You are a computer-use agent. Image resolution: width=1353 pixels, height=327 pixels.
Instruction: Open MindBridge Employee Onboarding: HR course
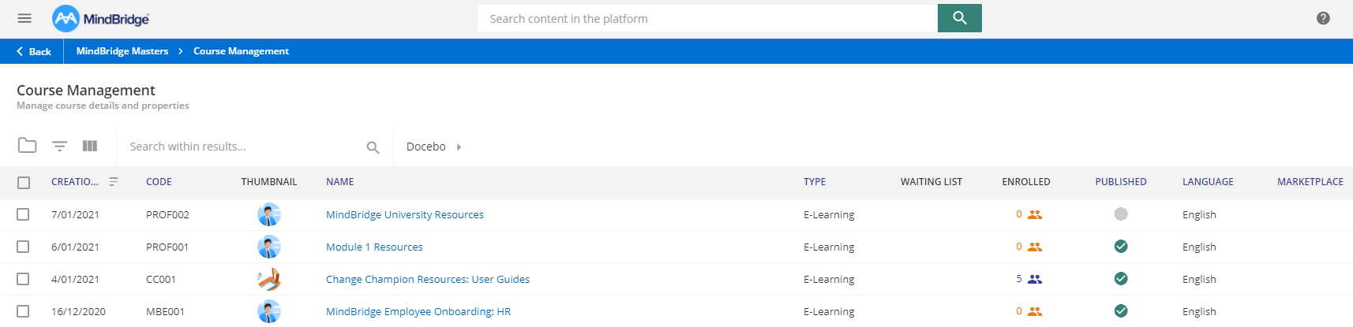click(x=418, y=311)
